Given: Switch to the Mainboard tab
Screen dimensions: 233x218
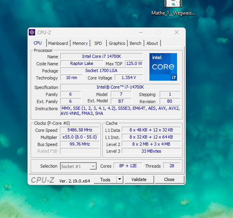Looking at the screenshot, I should point(58,43).
